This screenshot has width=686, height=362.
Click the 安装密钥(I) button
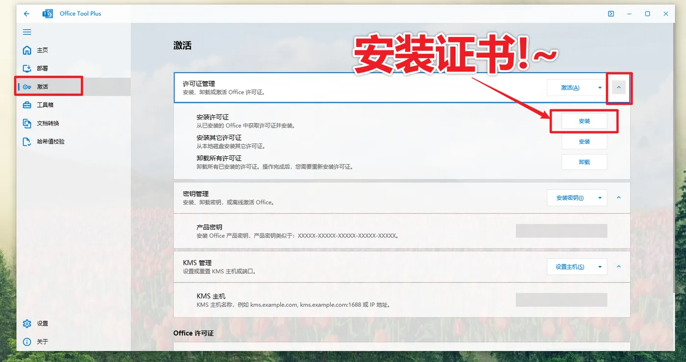click(570, 198)
